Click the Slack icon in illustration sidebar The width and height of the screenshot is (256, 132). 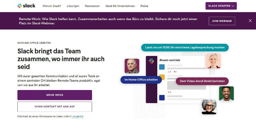coord(151,61)
